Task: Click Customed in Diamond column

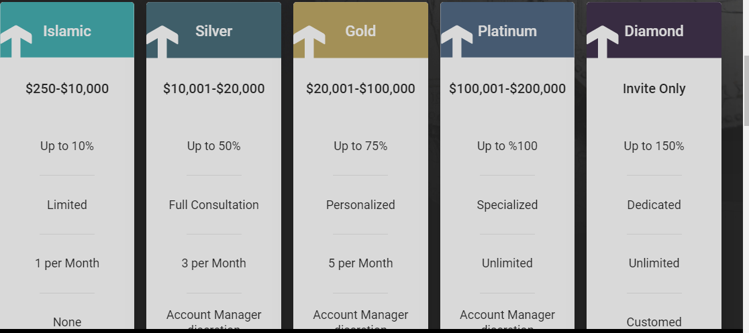Action: [654, 322]
